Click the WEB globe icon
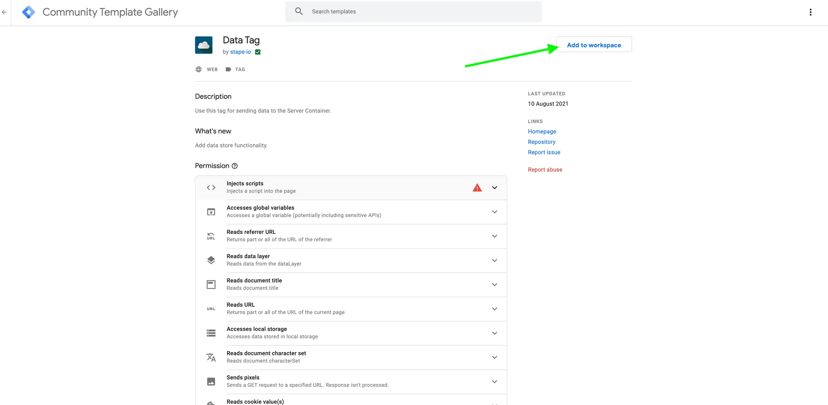The width and height of the screenshot is (828, 405). click(x=198, y=69)
